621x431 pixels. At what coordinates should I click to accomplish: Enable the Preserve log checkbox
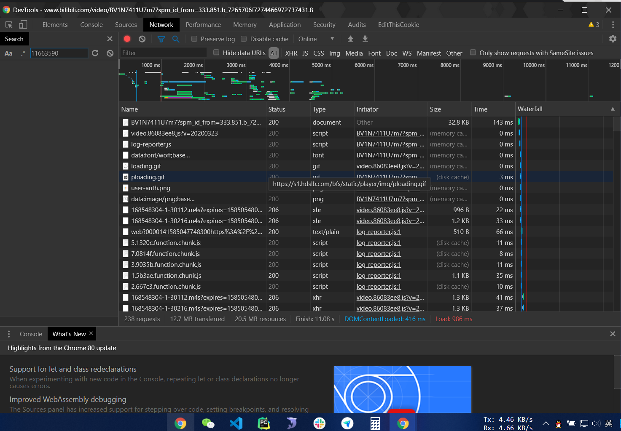tap(194, 39)
